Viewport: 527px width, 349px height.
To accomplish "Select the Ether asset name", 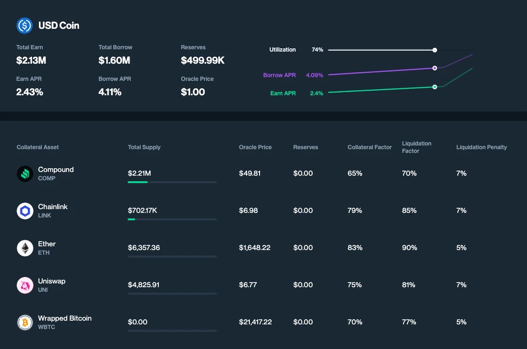I will pyautogui.click(x=47, y=244).
